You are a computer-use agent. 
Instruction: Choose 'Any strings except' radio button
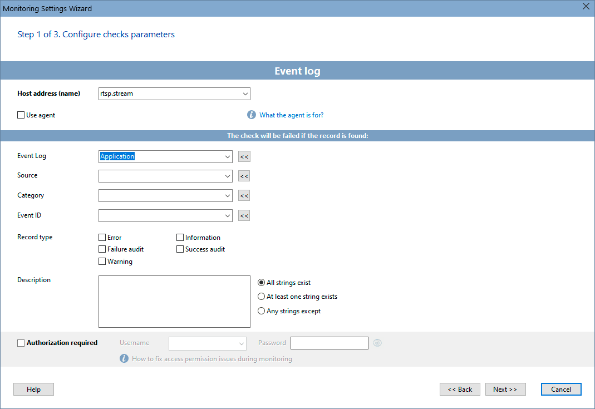262,311
